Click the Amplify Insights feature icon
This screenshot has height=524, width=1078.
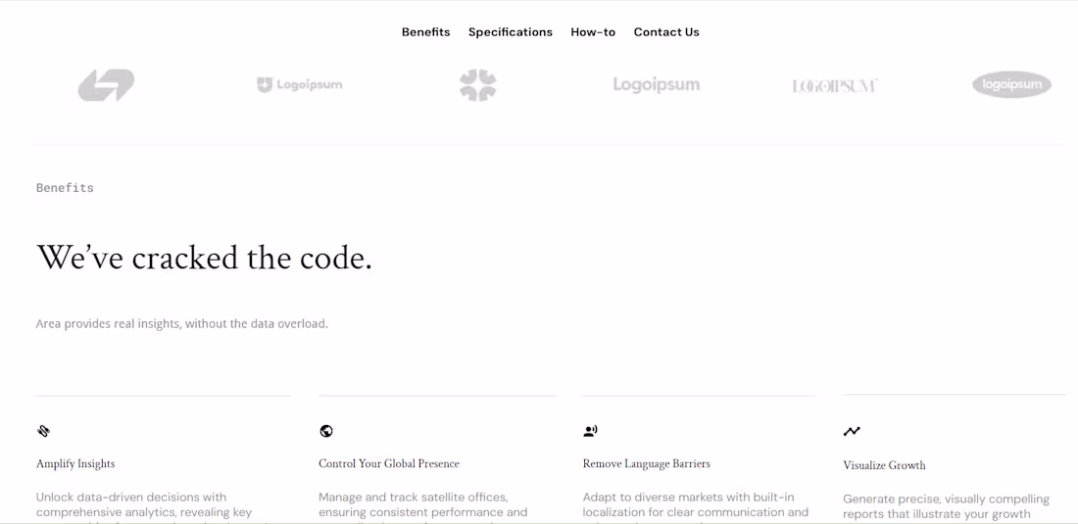click(x=43, y=431)
